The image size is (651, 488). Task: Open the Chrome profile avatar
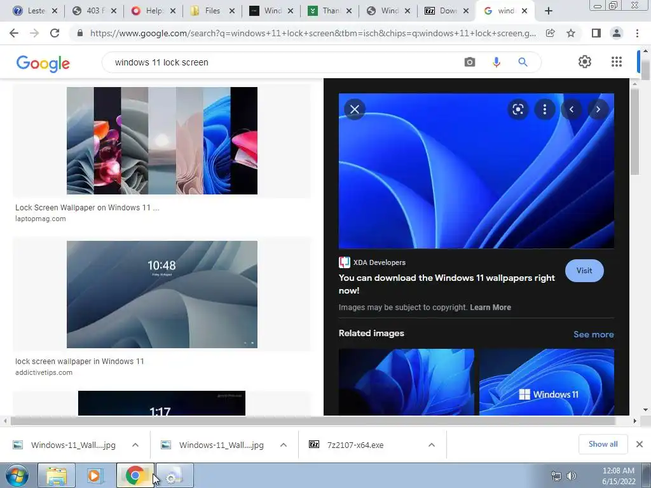tap(617, 33)
